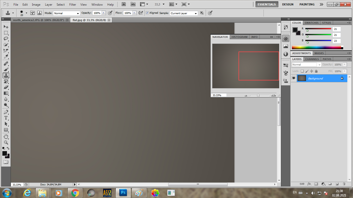Toggle Clone Source panel button in options bar

pyautogui.click(x=40, y=13)
